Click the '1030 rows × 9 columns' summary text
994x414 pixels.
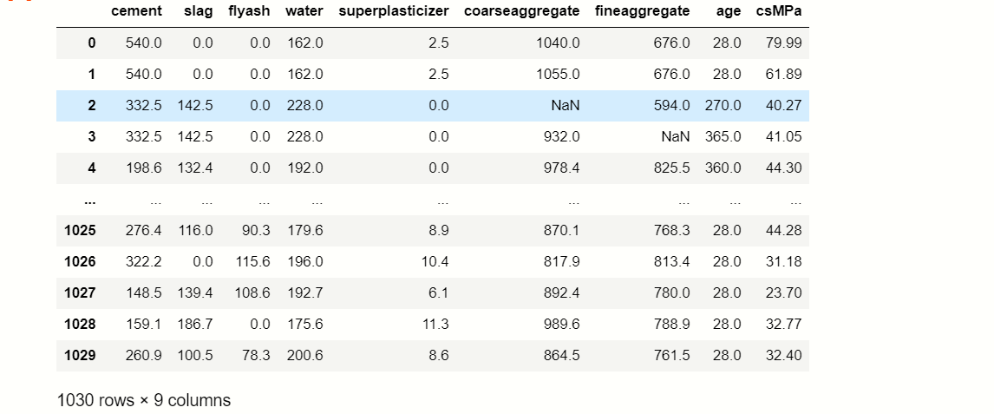tap(144, 401)
